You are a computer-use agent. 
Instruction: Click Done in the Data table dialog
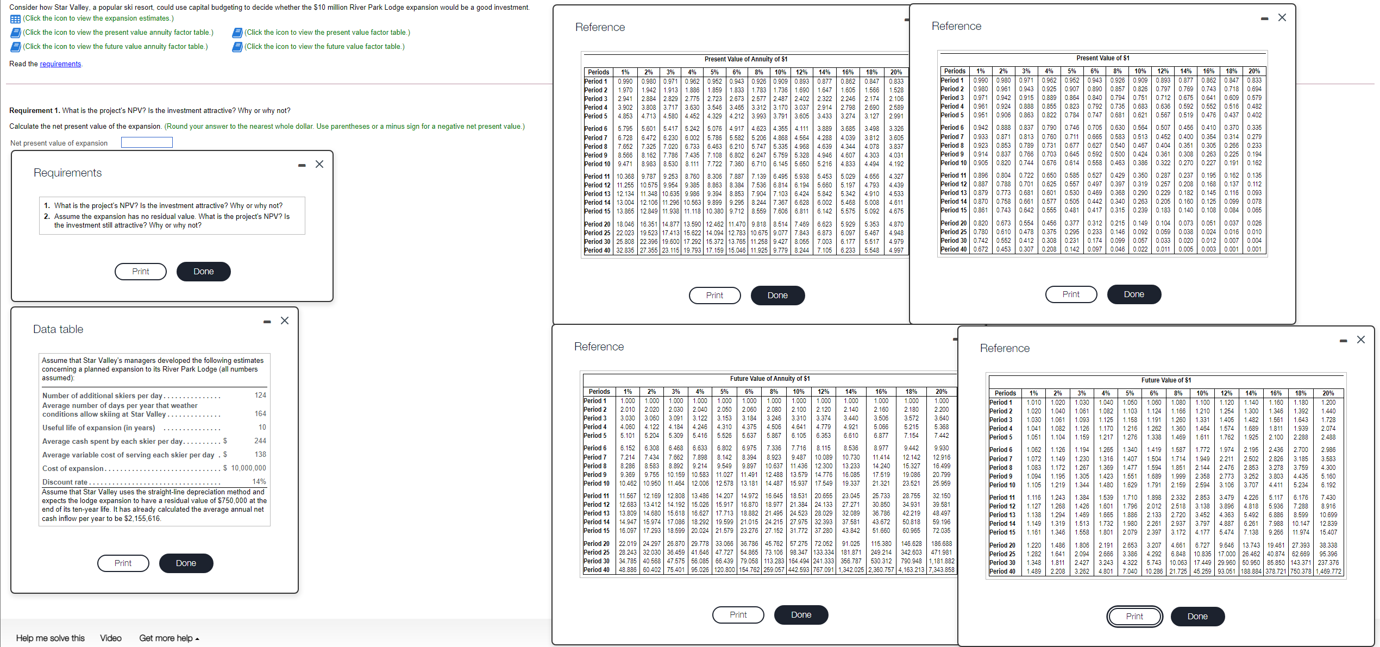point(186,563)
